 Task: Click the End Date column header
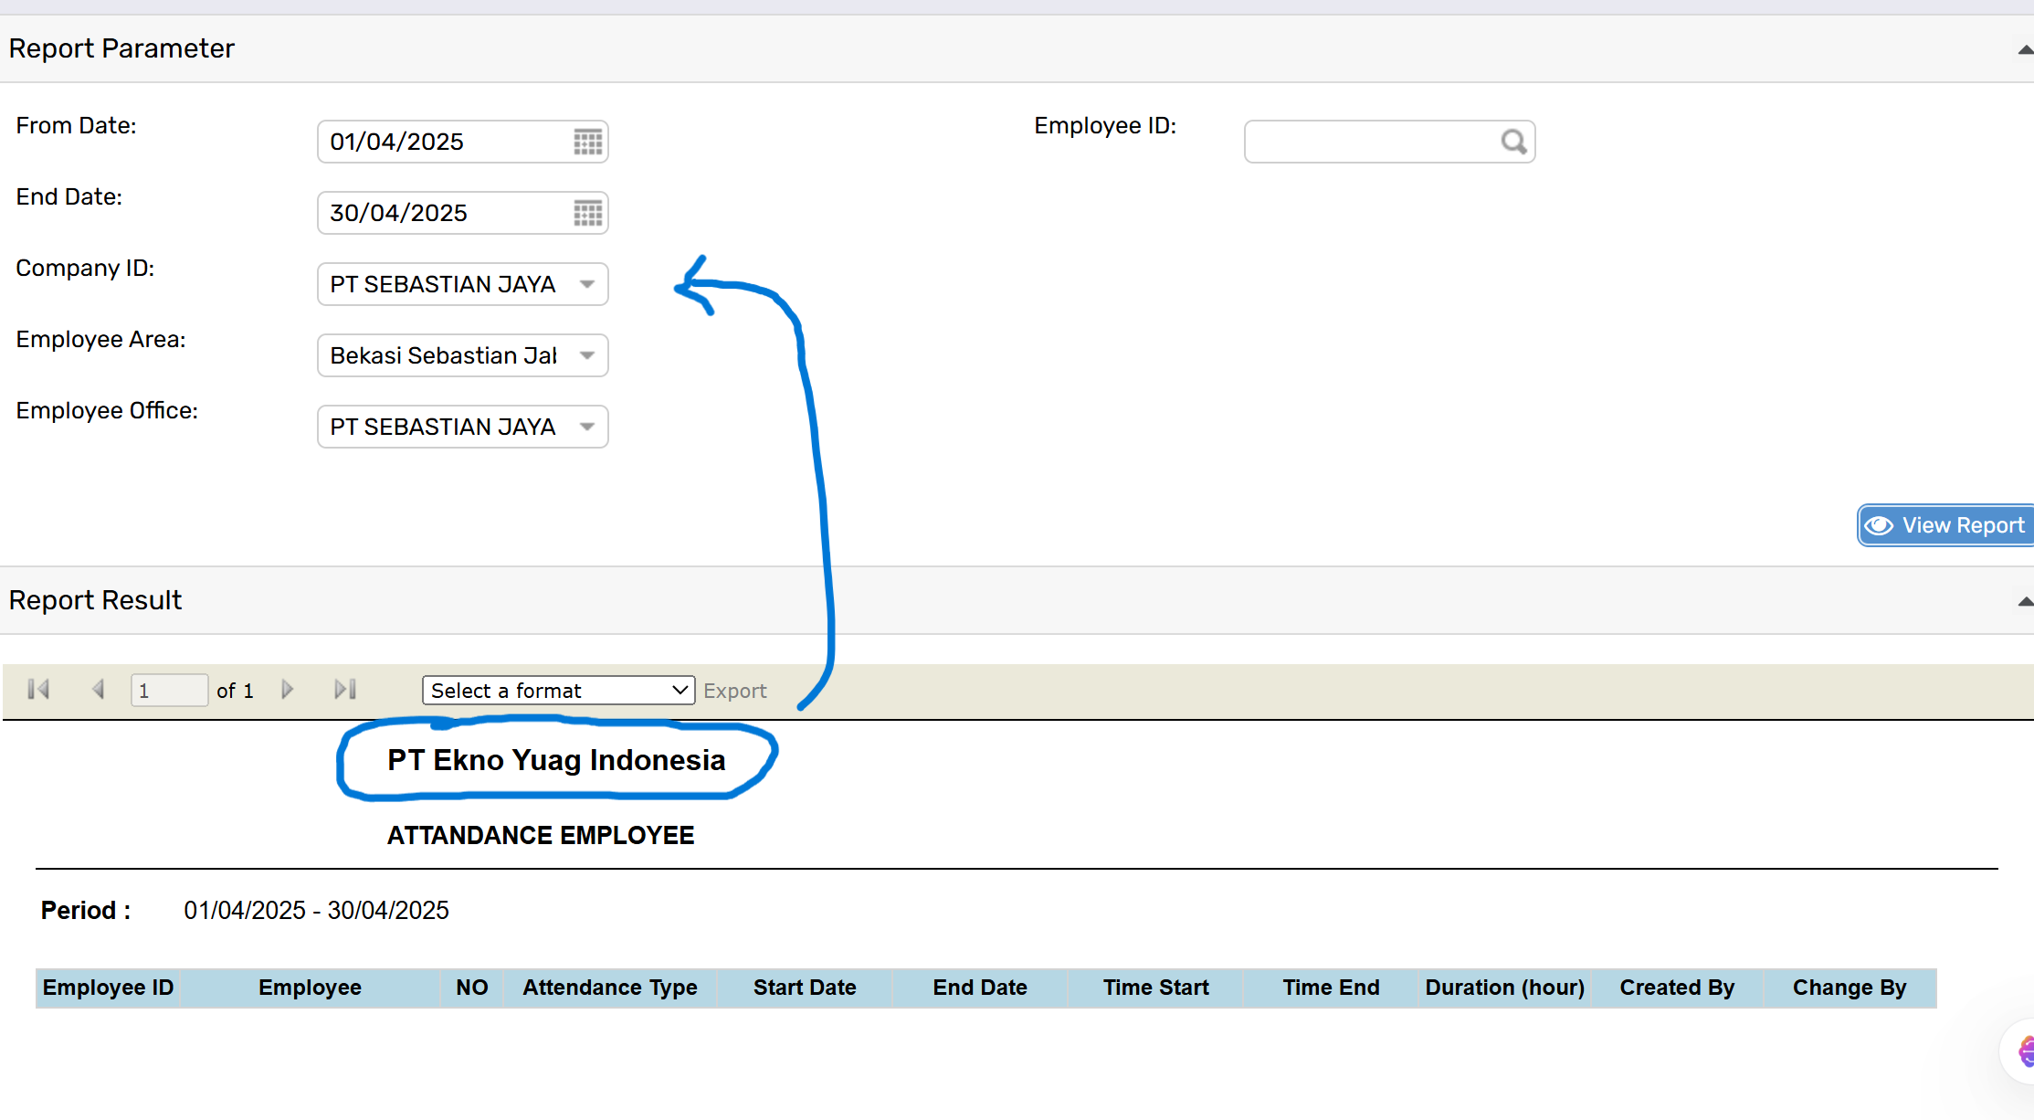click(980, 988)
